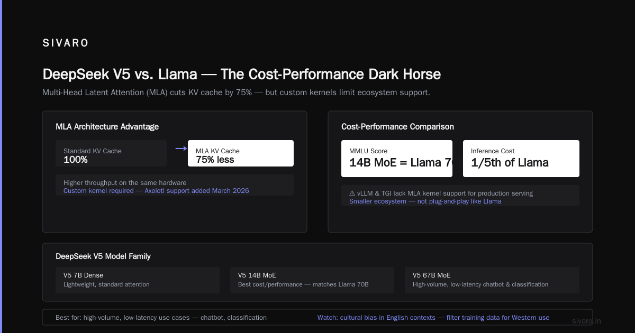
Task: Click the Cost-Performance Comparison heading
Action: (397, 127)
